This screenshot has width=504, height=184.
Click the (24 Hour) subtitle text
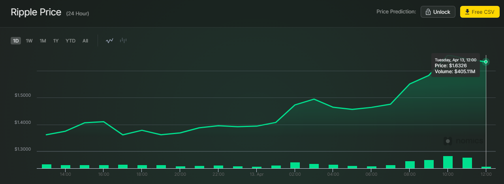click(x=77, y=13)
